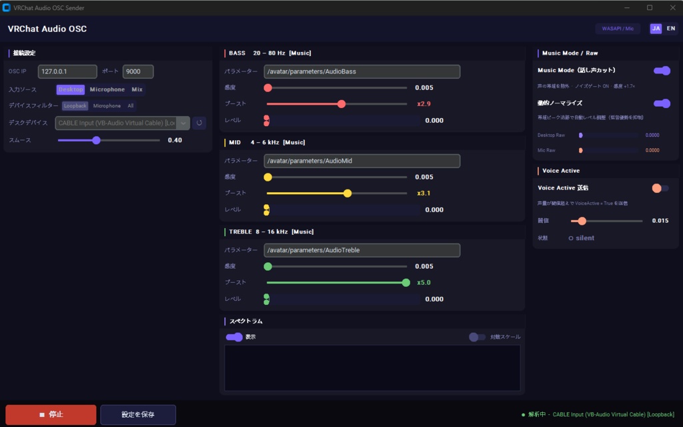Click the 設定を保存 save button

pos(137,414)
